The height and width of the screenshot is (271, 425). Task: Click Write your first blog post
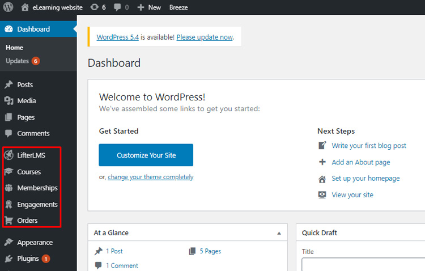click(369, 146)
